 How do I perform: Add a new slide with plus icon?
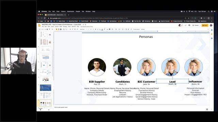[x=40, y=29]
